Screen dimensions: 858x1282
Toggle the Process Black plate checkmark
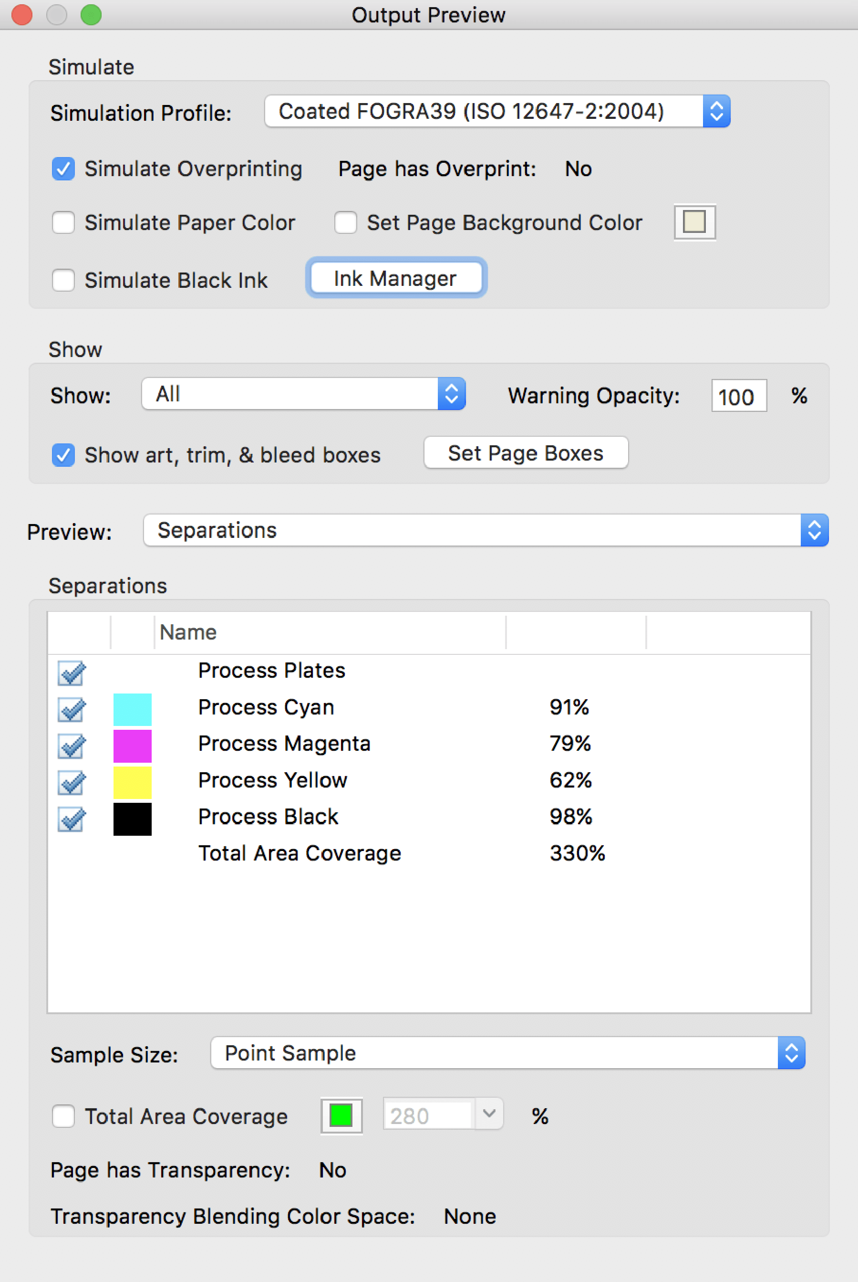pyautogui.click(x=71, y=819)
